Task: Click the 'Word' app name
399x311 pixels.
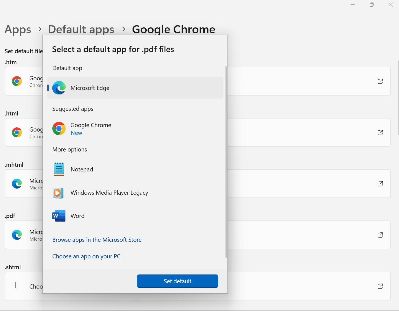Action: pos(77,216)
